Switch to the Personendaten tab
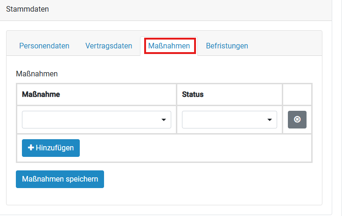The width and height of the screenshot is (342, 216). pyautogui.click(x=44, y=46)
